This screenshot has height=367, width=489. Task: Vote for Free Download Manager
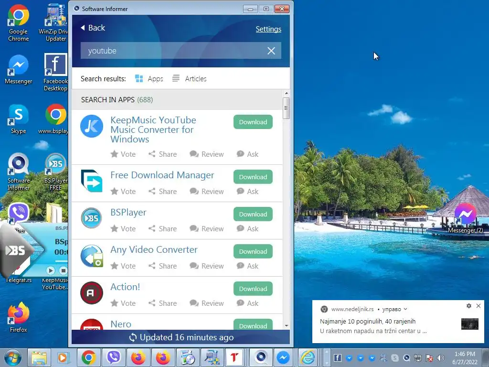[123, 191]
